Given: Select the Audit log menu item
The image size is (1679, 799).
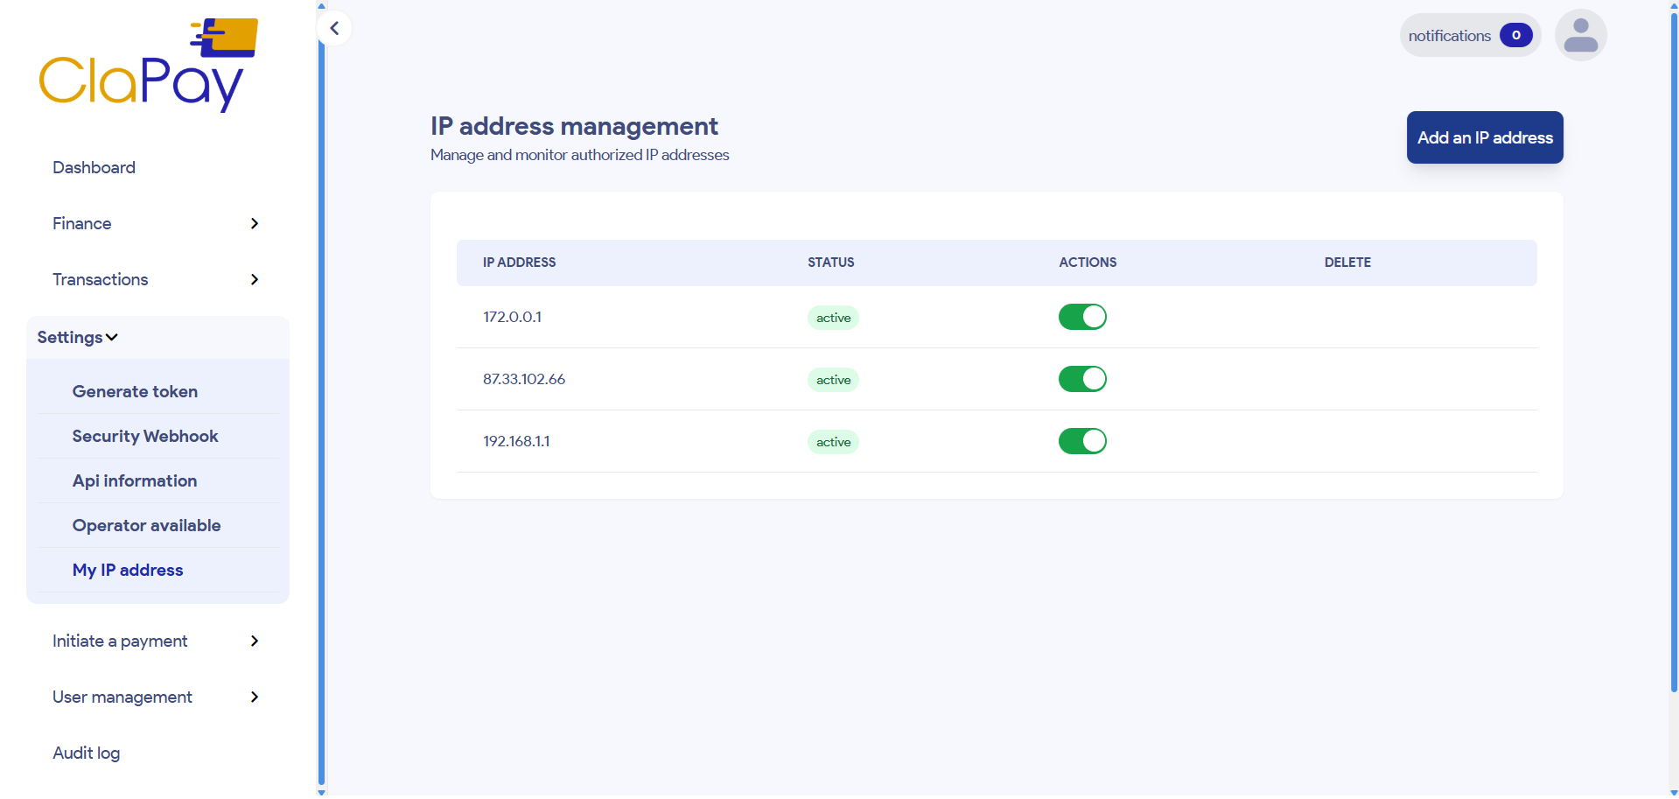Looking at the screenshot, I should (86, 753).
